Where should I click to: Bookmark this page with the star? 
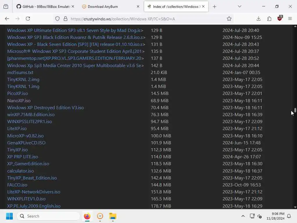(x=229, y=19)
